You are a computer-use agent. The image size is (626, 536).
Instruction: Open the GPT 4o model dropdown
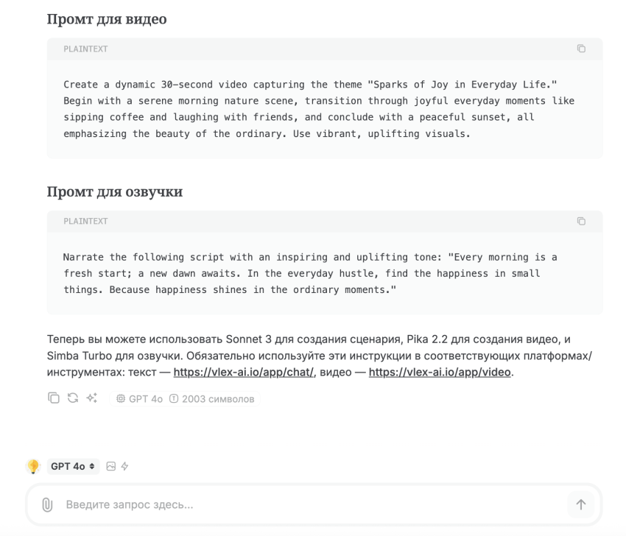coord(73,466)
